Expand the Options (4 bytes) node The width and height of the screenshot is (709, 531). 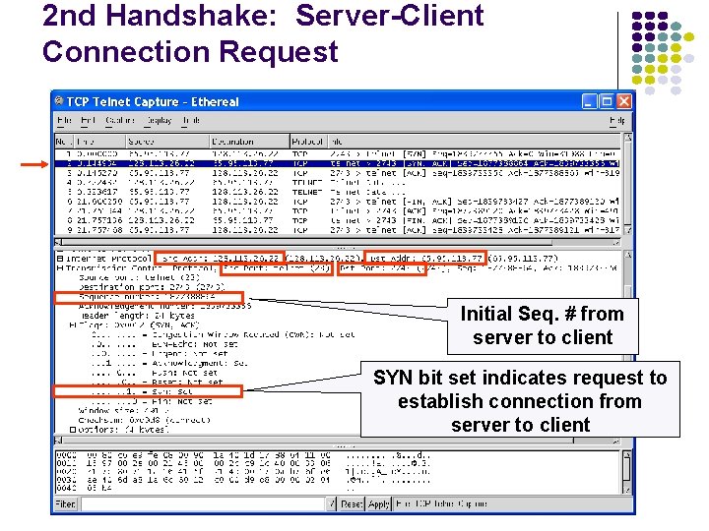[x=73, y=430]
